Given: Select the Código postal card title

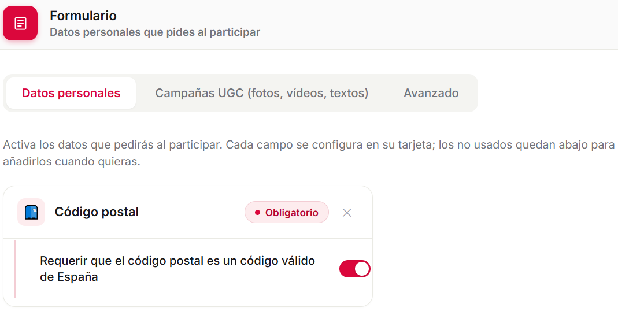Looking at the screenshot, I should tap(97, 212).
